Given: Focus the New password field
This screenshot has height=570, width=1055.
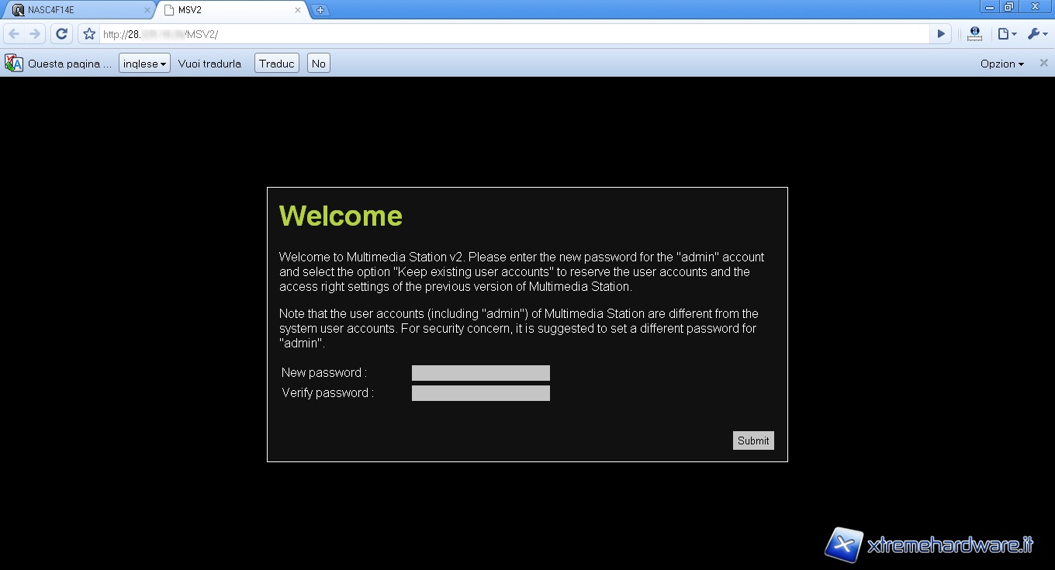Looking at the screenshot, I should point(481,373).
